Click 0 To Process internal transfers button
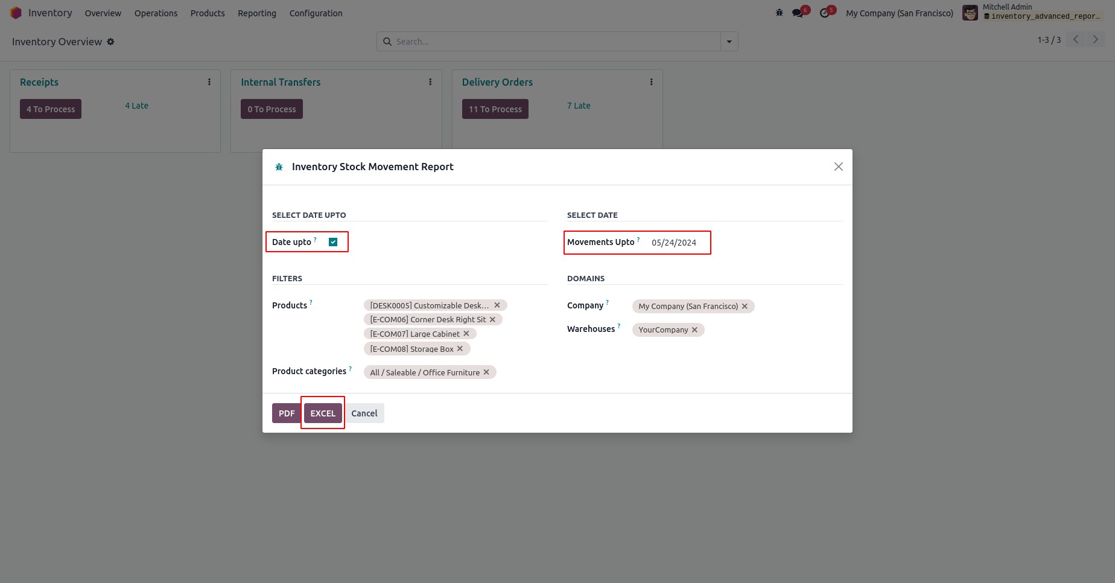 272,109
